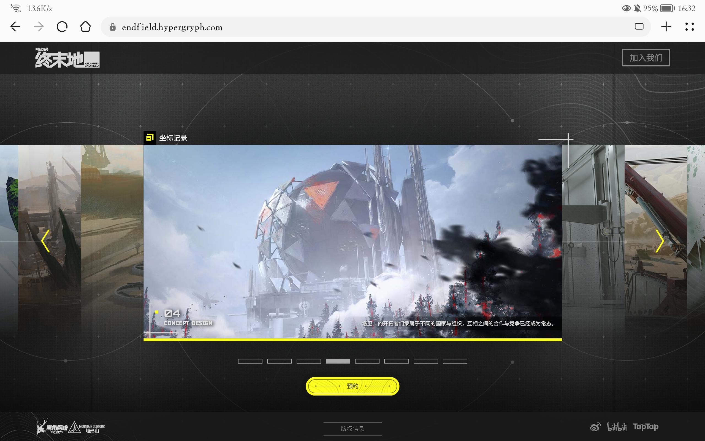Click the Mountain Contour 峘形山 logo

86,427
